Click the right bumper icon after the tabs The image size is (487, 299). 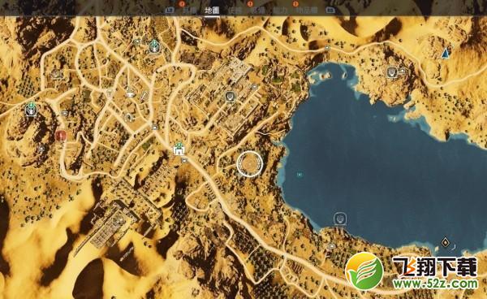330,11
